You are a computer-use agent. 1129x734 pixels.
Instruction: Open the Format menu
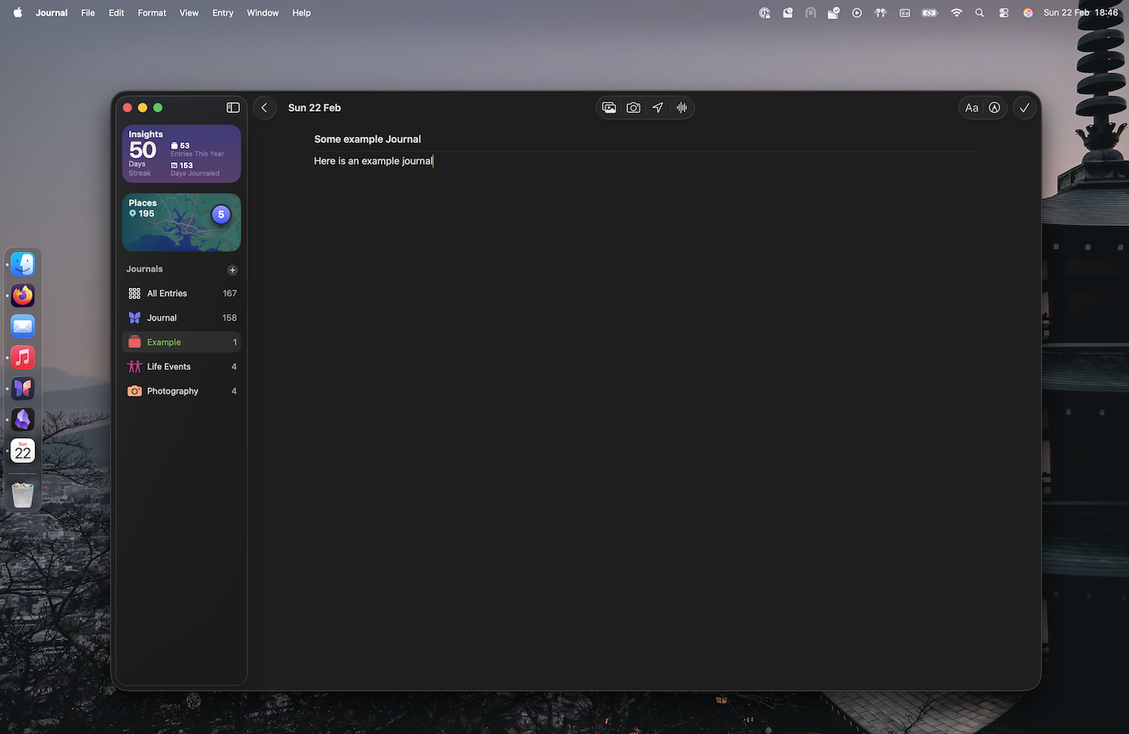tap(152, 13)
